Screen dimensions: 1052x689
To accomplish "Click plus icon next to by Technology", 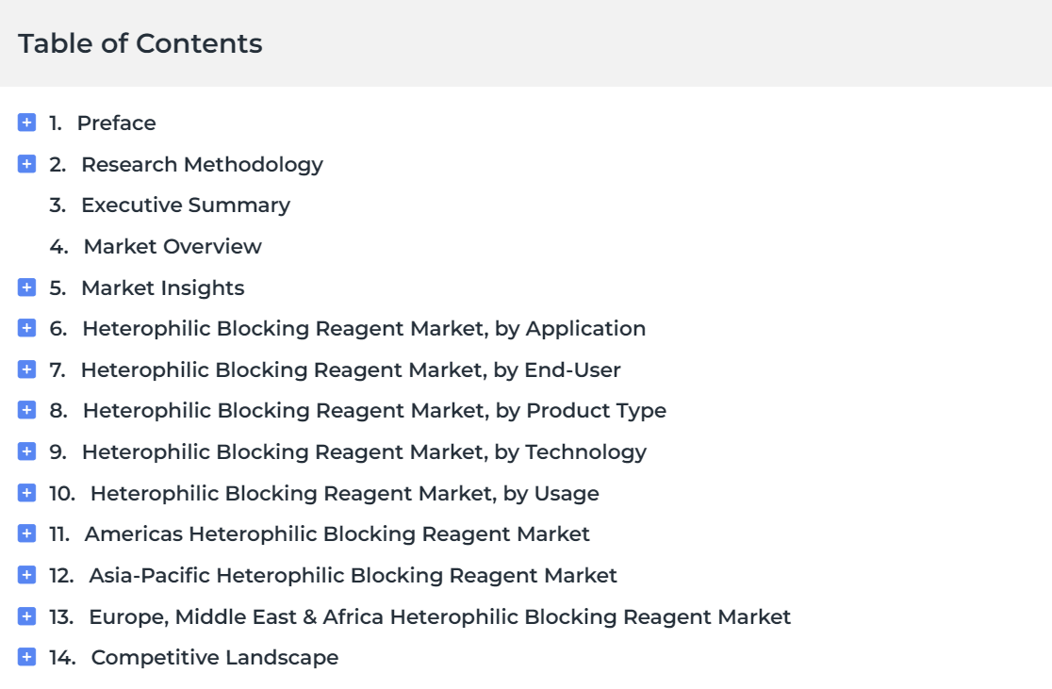I will [26, 451].
